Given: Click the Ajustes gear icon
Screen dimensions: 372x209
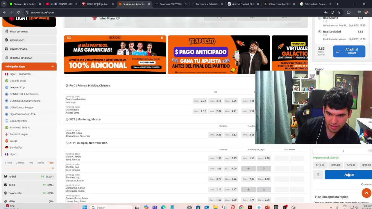Looking at the screenshot, I should pyautogui.click(x=362, y=184).
